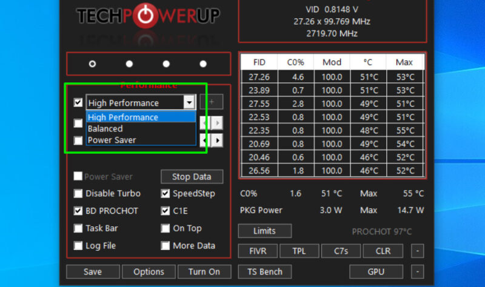Select the 26.56 FID table cell
This screenshot has width=485, height=287.
(x=259, y=171)
